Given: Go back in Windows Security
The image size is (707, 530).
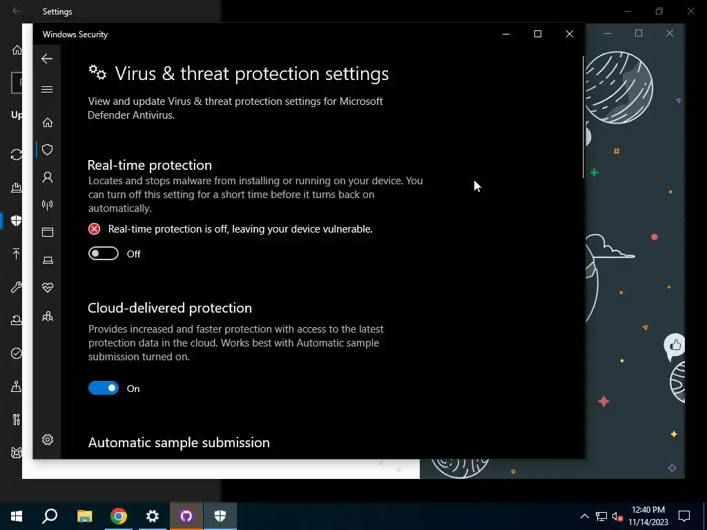Looking at the screenshot, I should click(x=47, y=59).
